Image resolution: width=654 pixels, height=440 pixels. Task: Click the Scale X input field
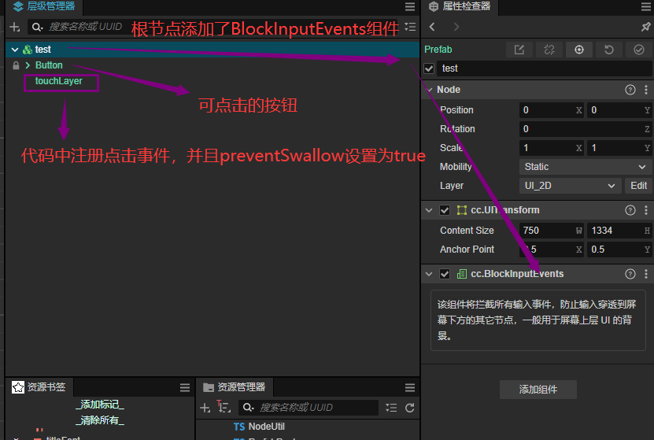[x=552, y=148]
